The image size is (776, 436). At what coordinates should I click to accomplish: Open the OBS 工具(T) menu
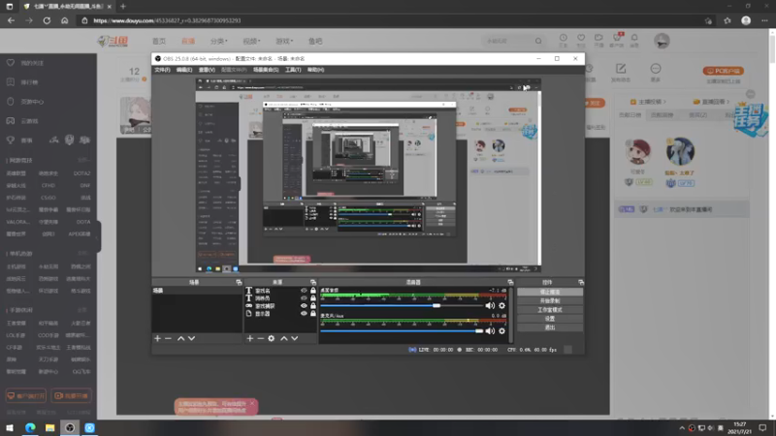point(293,70)
